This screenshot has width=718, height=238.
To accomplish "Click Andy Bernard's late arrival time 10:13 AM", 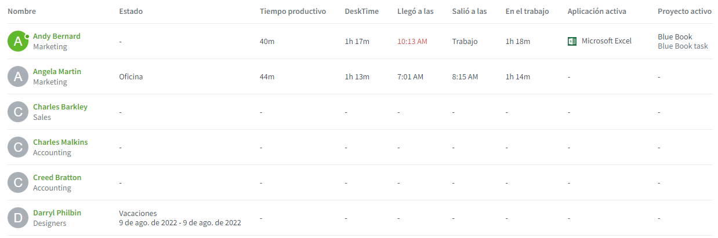I will point(412,41).
